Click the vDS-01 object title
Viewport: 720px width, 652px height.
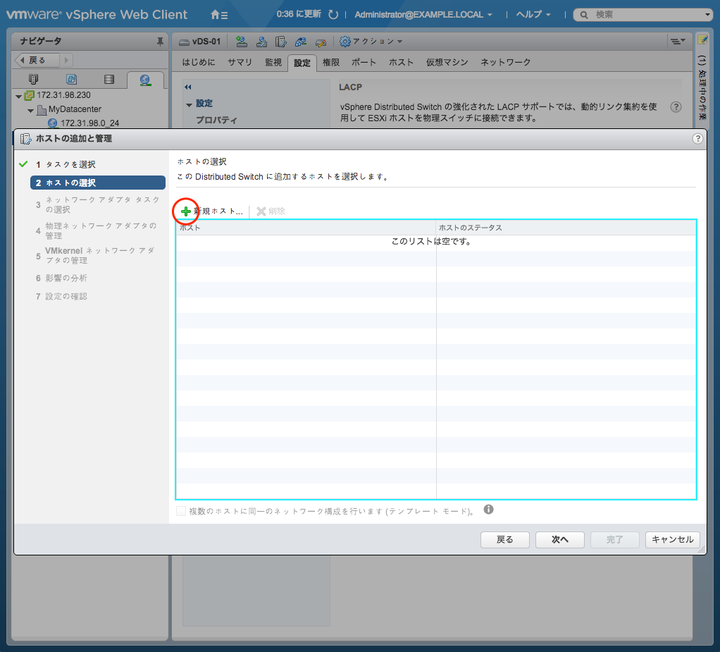[206, 42]
